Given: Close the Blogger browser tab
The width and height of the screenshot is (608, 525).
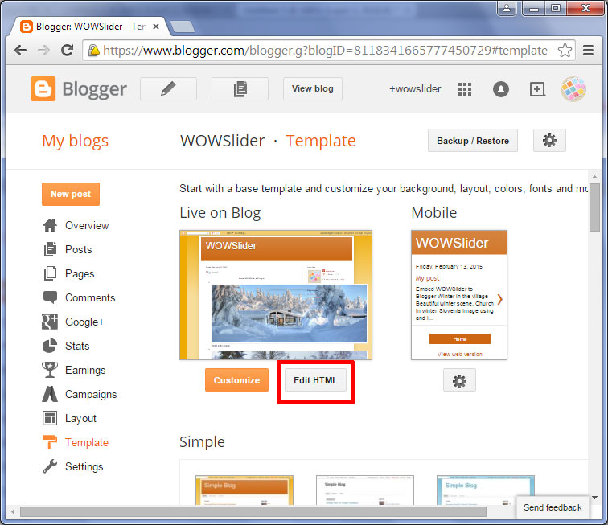Looking at the screenshot, I should [x=155, y=27].
